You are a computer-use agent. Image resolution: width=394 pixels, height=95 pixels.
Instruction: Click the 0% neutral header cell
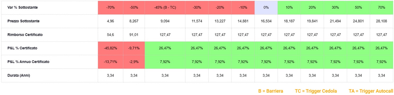266,8
